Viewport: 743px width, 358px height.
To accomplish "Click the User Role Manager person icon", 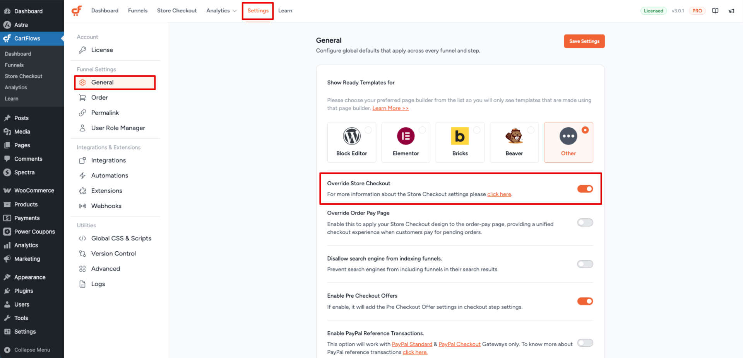I will [x=82, y=128].
